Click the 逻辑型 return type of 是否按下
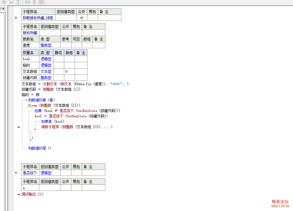 click(x=46, y=173)
